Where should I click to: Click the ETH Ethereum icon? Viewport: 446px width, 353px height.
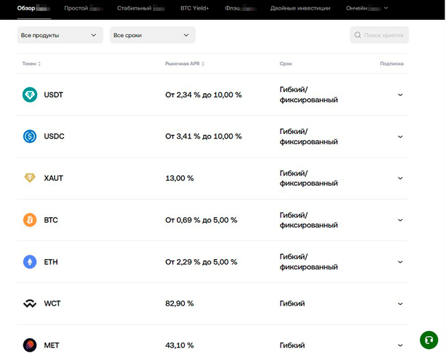(30, 262)
